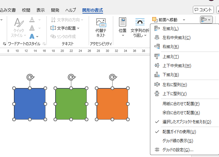This screenshot has width=219, height=157.
Task: Click the 左揃え align left icon
Action: [157, 28]
